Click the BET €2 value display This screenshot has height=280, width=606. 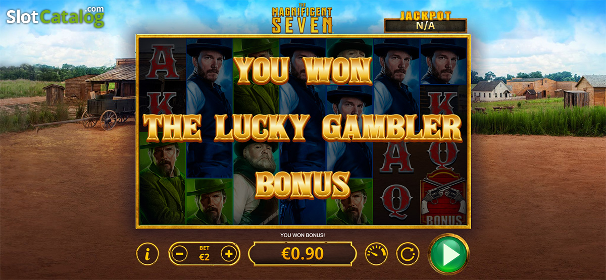coord(204,254)
